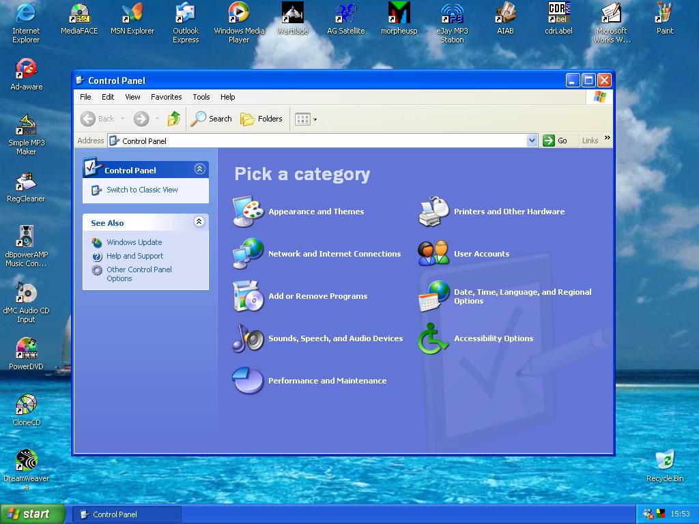Expand the Address bar dropdown arrow
Image resolution: width=699 pixels, height=524 pixels.
pyautogui.click(x=532, y=141)
